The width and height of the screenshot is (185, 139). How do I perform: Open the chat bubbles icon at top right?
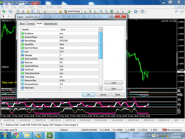[x=182, y=11]
